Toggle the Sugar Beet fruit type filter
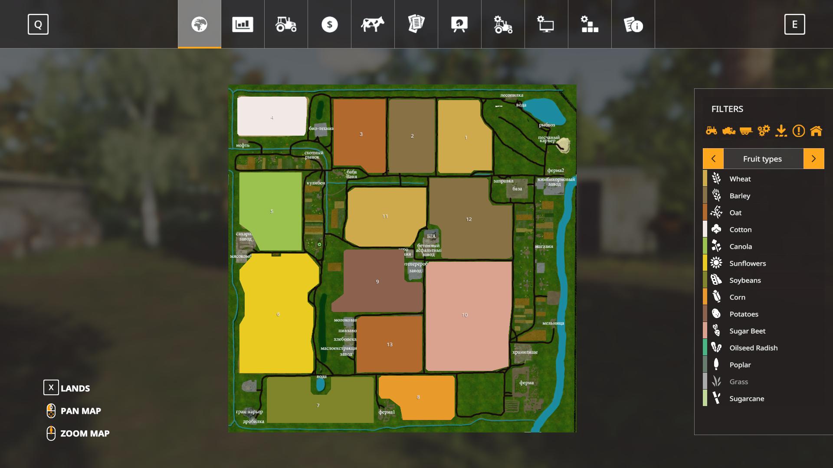This screenshot has width=833, height=468. point(748,330)
